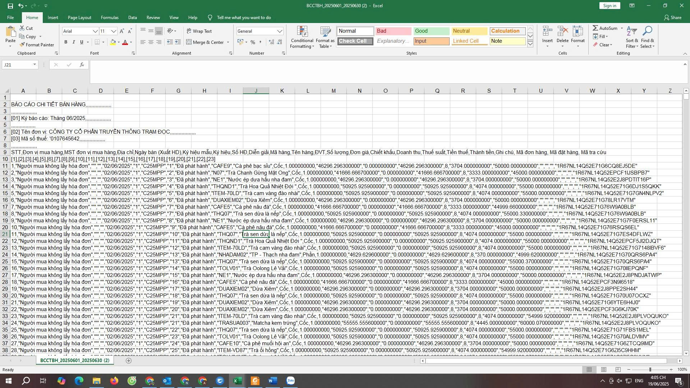Click the Save icon in quick access toolbar
The height and width of the screenshot is (388, 690).
[x=10, y=6]
